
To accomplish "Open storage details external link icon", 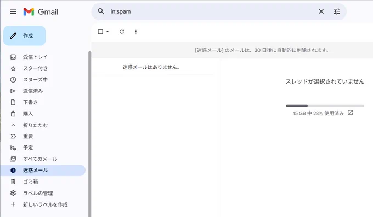I will (x=350, y=113).
